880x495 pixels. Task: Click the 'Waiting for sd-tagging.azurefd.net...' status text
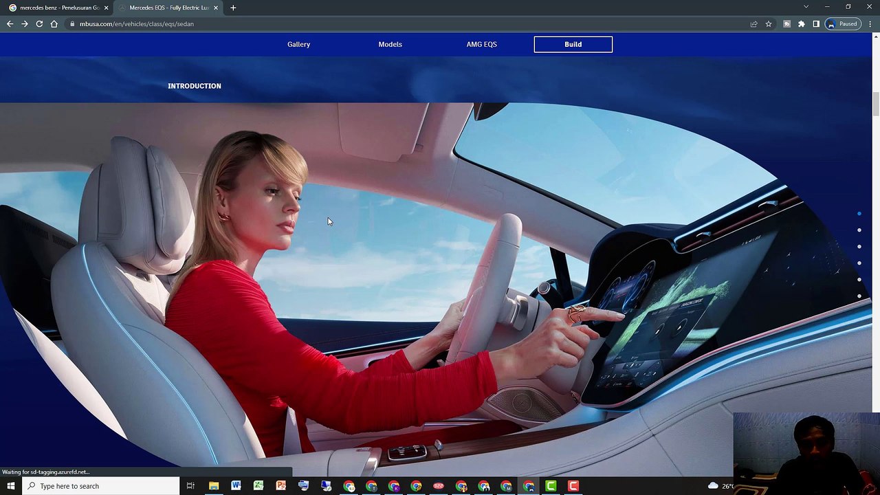tap(46, 472)
